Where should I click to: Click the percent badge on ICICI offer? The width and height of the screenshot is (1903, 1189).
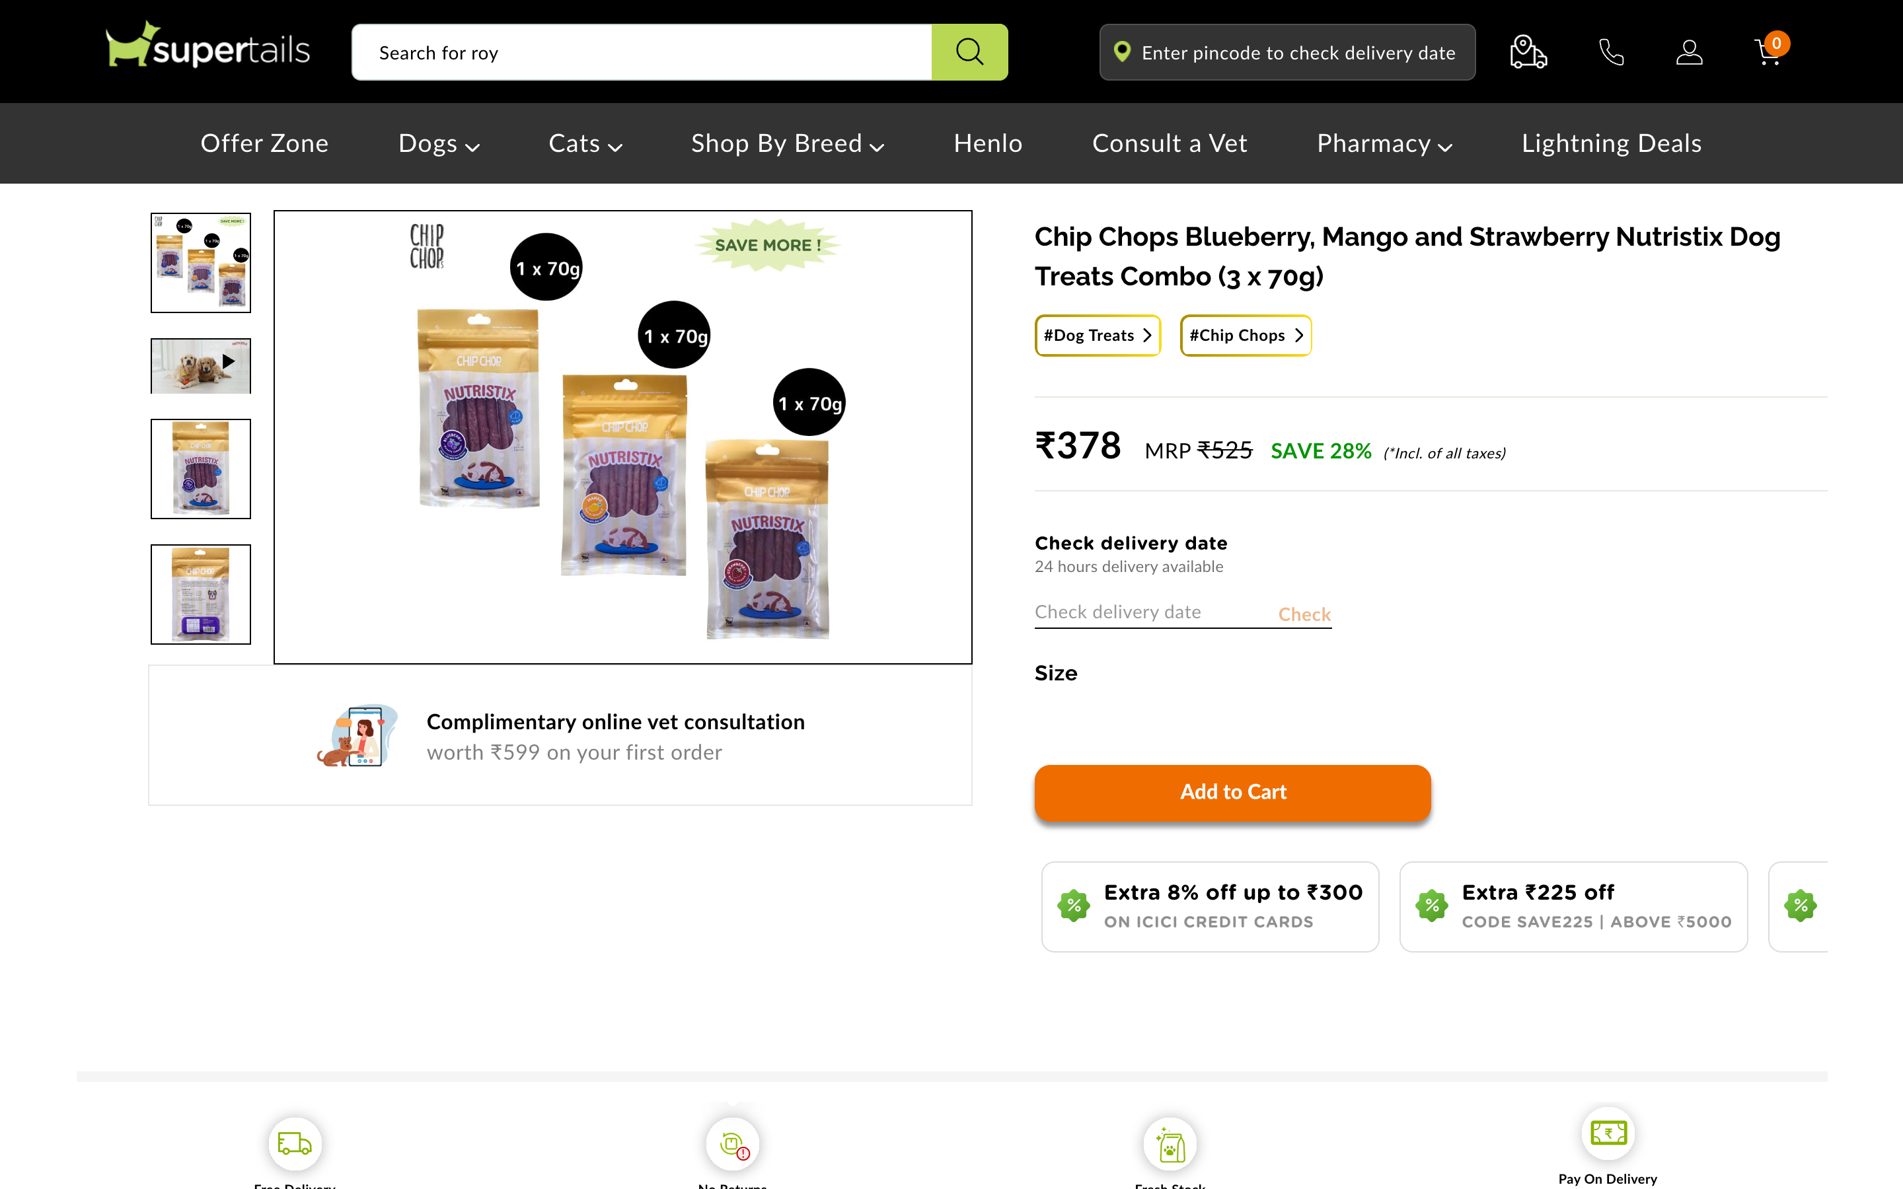click(1073, 906)
